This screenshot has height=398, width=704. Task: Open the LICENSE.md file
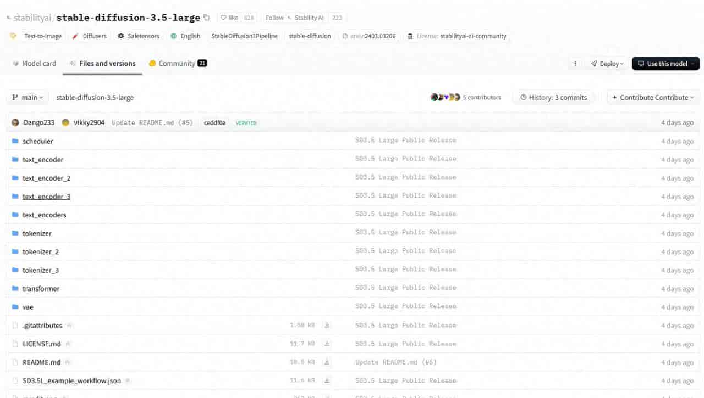coord(42,344)
